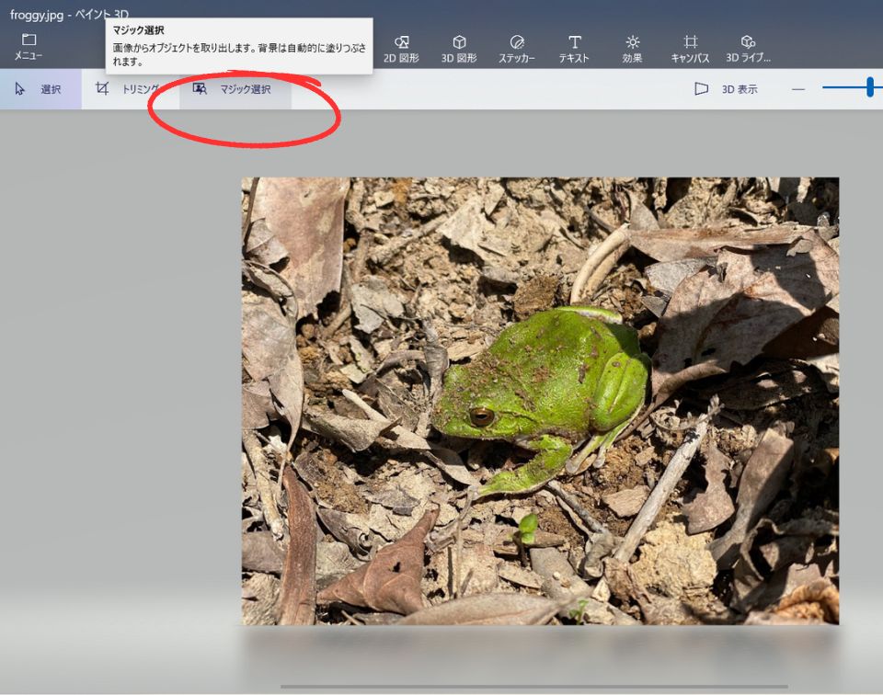The height and width of the screenshot is (695, 883).
Task: Open the メニュー folder menu
Action: 29,47
